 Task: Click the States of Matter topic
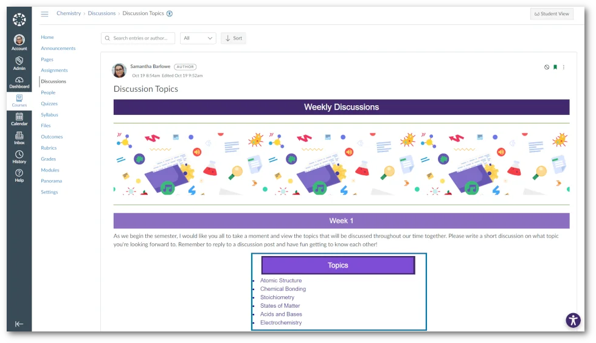pyautogui.click(x=280, y=306)
